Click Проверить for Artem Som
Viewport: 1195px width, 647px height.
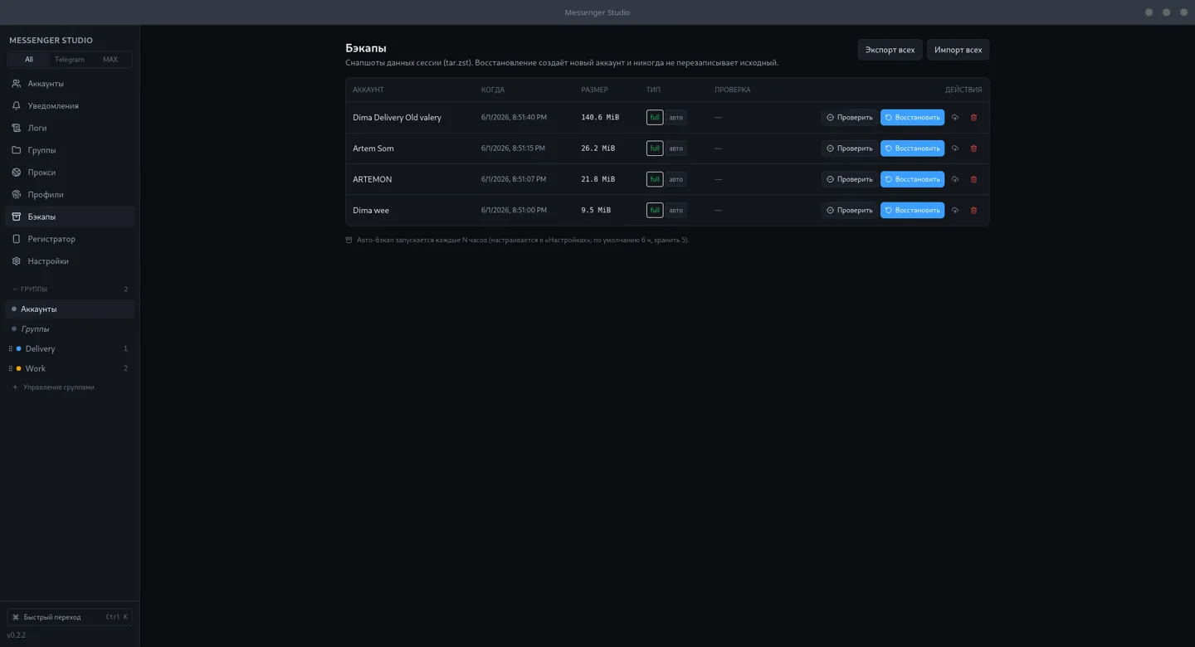(x=849, y=148)
